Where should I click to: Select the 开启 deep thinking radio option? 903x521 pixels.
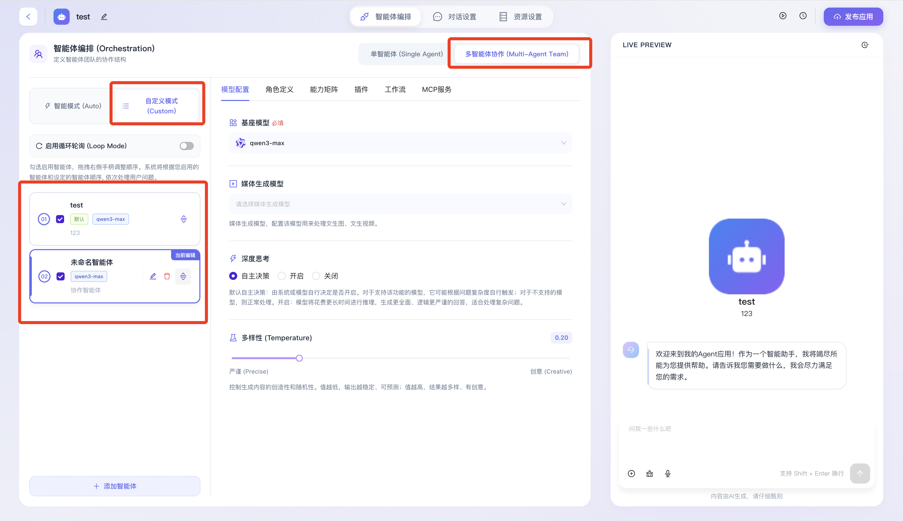282,276
